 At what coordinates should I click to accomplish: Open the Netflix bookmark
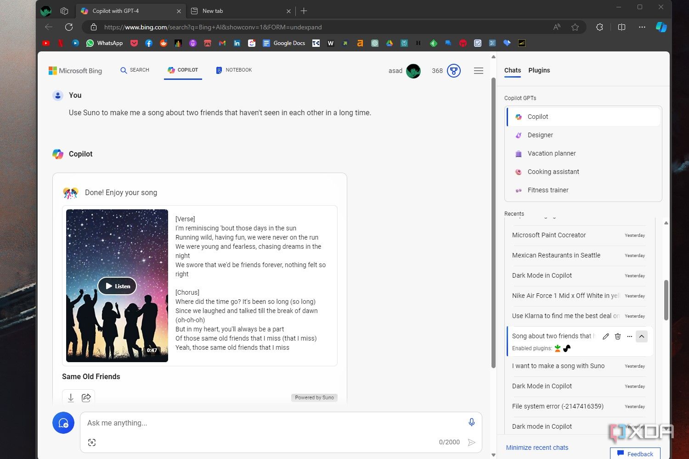click(61, 43)
